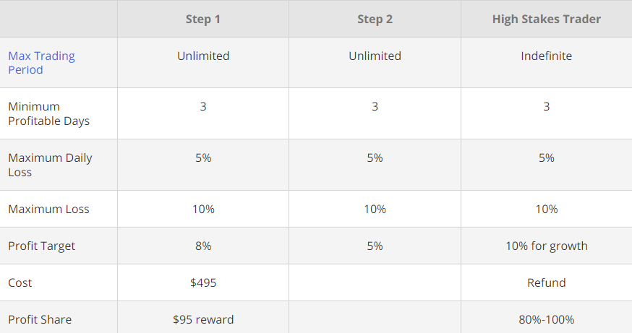Click the Indefinite trading period cell
Image resolution: width=632 pixels, height=333 pixels.
click(x=546, y=56)
